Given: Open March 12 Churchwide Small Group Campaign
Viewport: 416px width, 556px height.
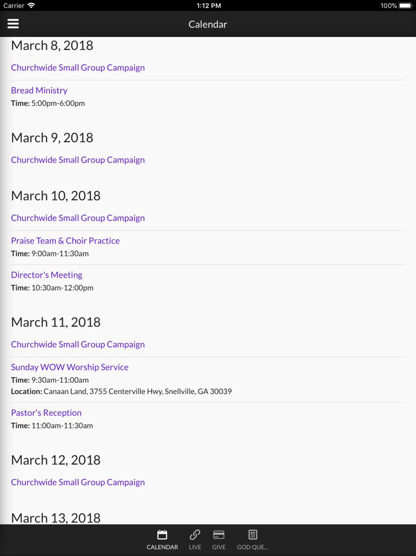Looking at the screenshot, I should (x=78, y=482).
